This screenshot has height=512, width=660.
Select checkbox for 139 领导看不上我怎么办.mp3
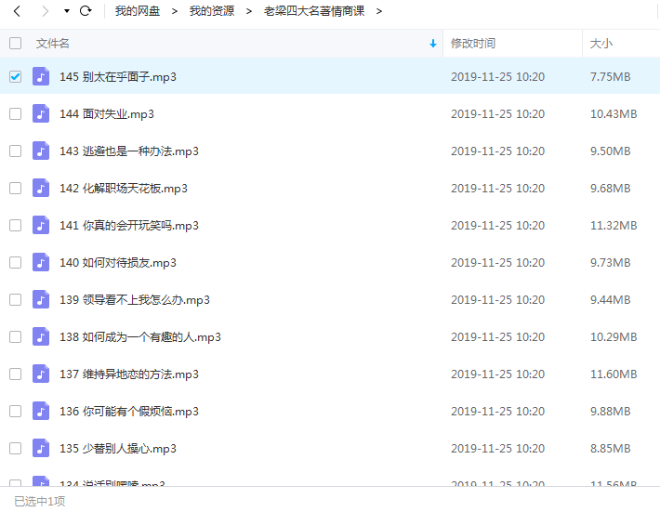(x=15, y=299)
